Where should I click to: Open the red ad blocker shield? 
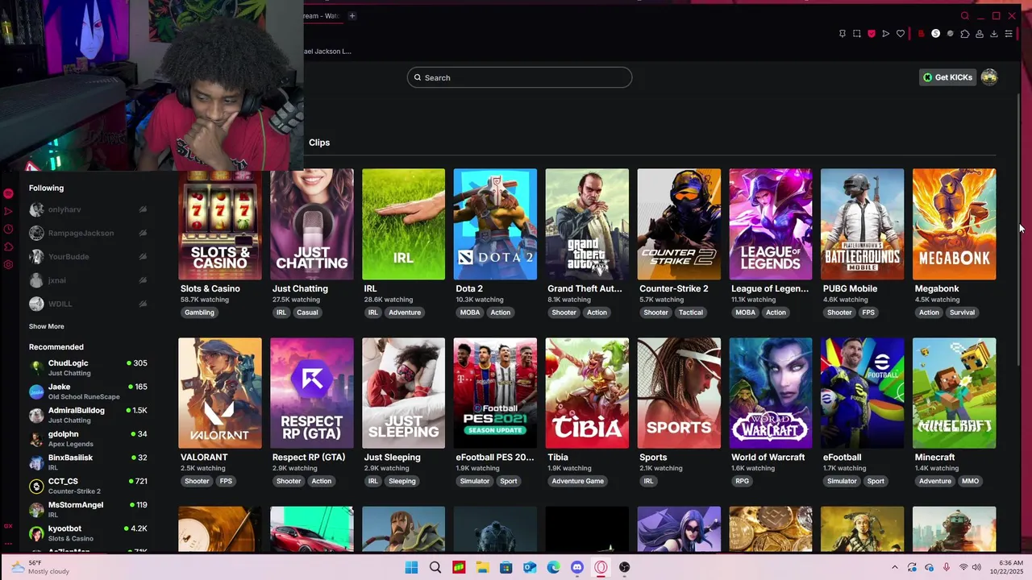(871, 34)
